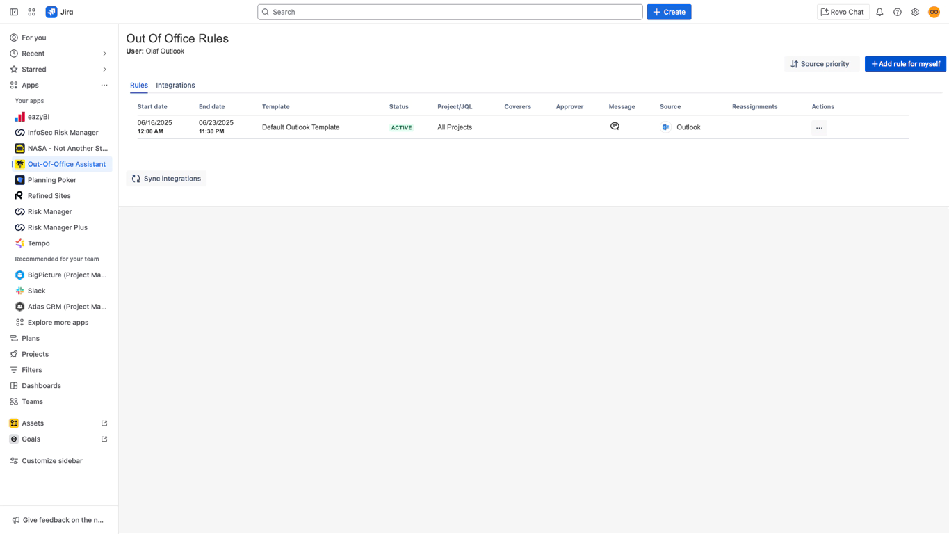Open actions menu for Outlook rule
Viewport: 949px width, 534px height.
point(819,128)
